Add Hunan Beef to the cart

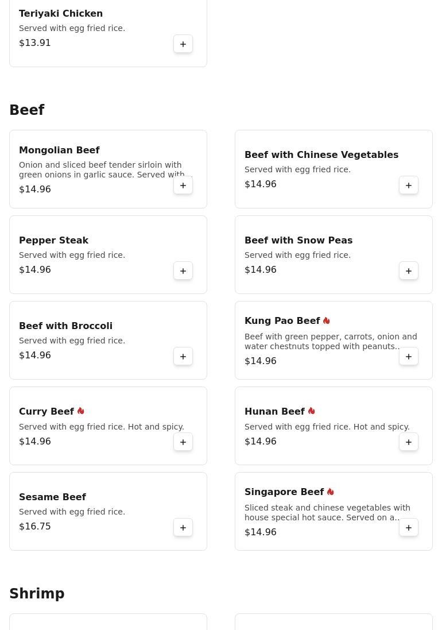coord(409,442)
